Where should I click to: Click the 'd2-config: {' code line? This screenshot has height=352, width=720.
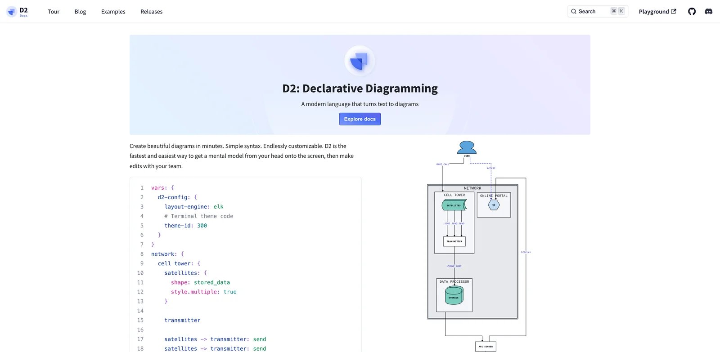coord(177,197)
